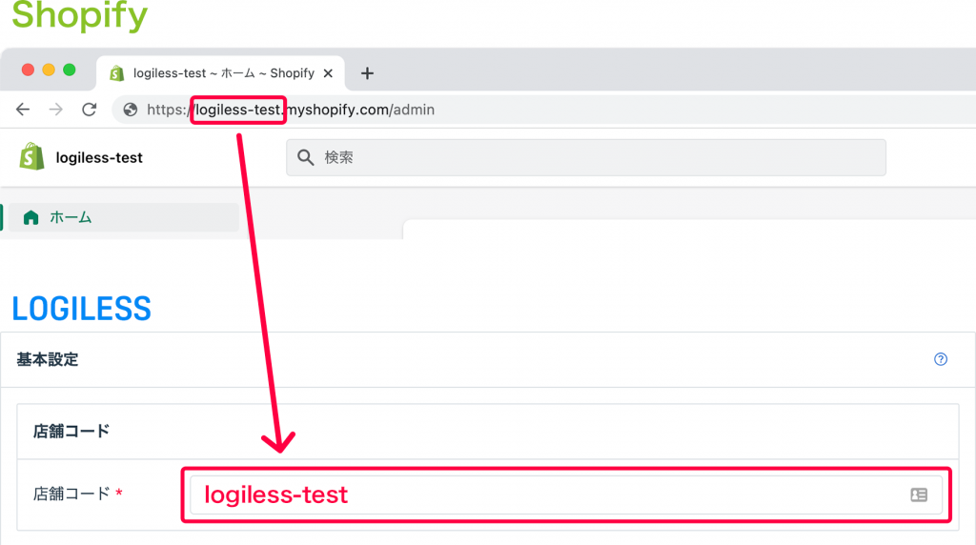The height and width of the screenshot is (545, 976).
Task: Focus the 店舗コード text input
Action: click(566, 495)
